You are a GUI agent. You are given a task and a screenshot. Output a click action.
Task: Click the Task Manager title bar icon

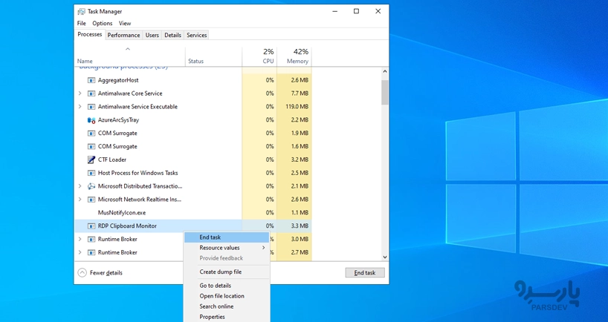click(x=82, y=11)
